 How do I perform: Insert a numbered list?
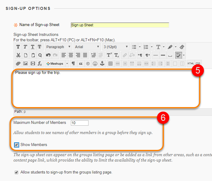coord(146,47)
